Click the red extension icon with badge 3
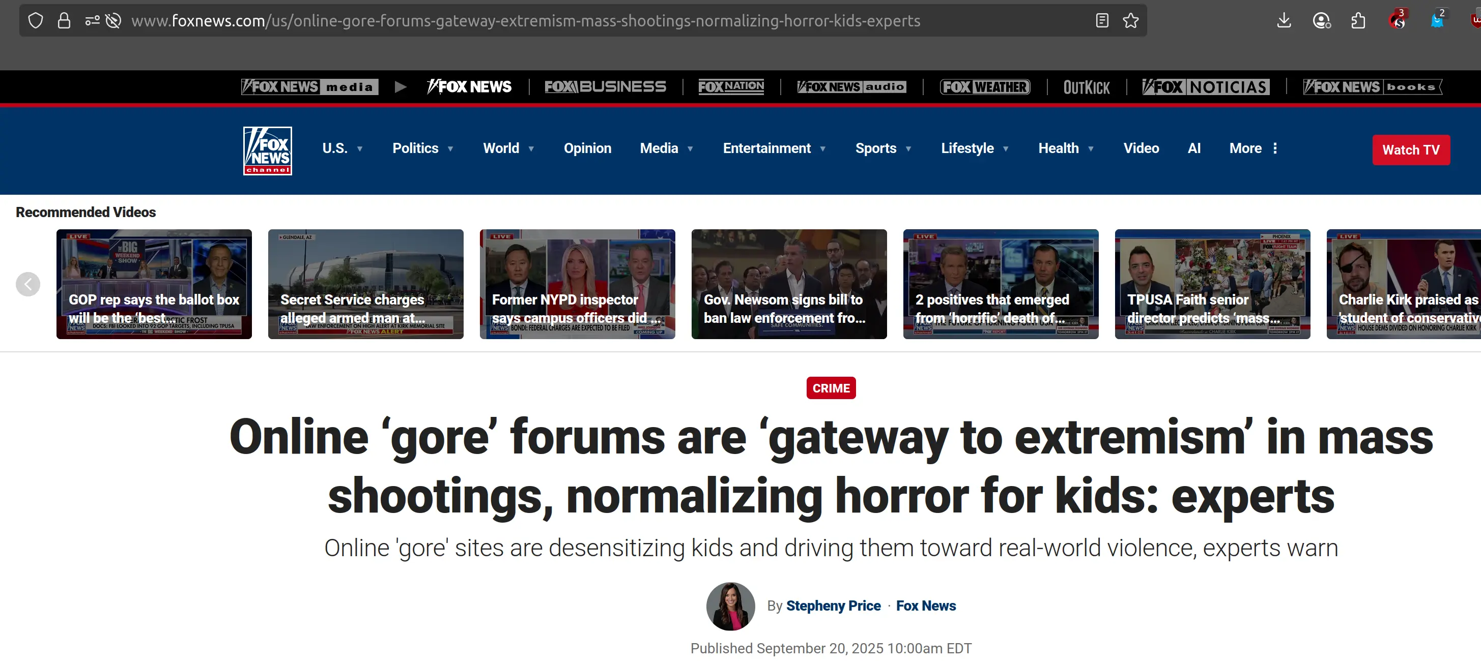 tap(1398, 19)
